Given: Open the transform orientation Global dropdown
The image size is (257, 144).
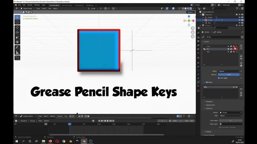Looking at the screenshot, I should tap(93, 8).
